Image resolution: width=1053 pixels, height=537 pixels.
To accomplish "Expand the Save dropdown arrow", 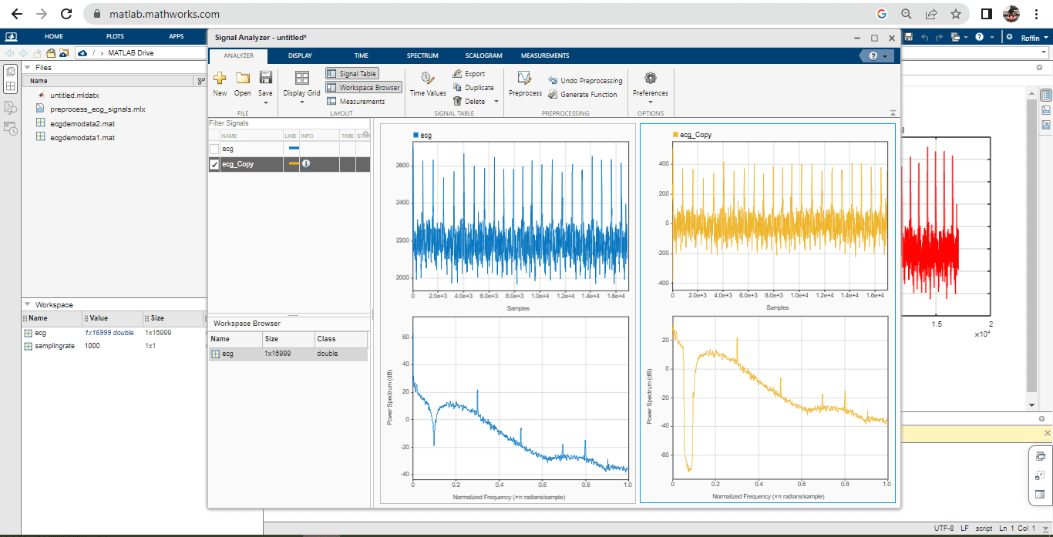I will point(265,102).
